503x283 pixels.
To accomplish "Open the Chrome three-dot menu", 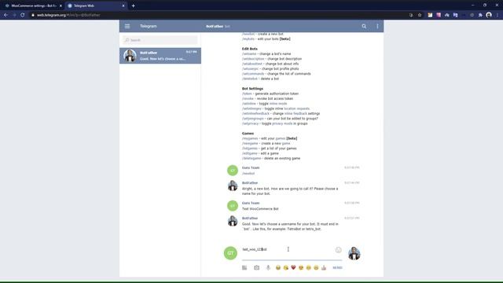I will pos(497,15).
